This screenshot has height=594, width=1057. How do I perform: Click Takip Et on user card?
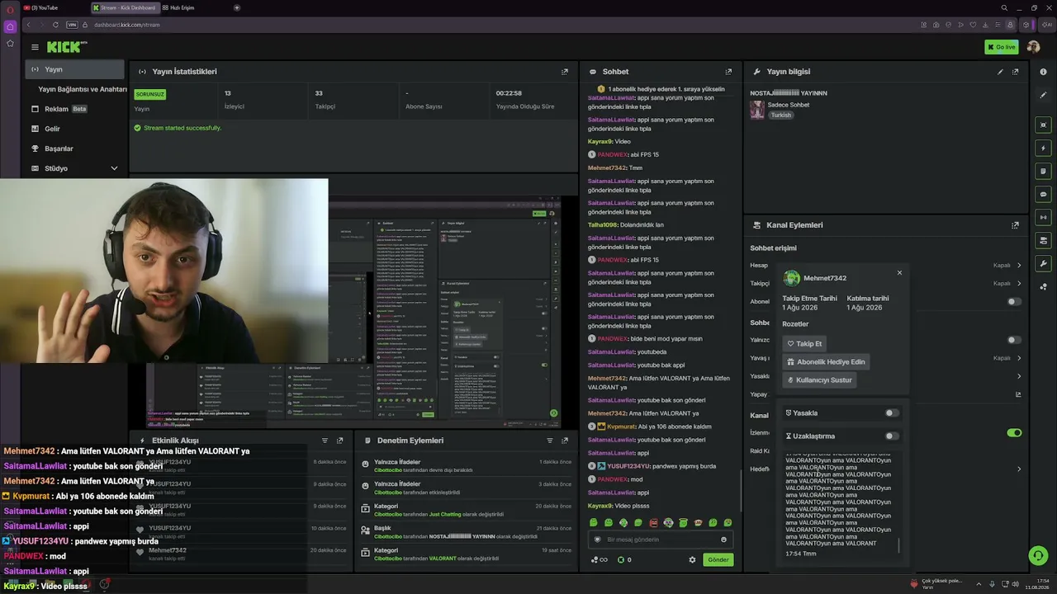[804, 343]
